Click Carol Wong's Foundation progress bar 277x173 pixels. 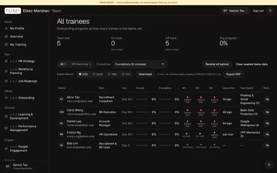tap(165, 112)
